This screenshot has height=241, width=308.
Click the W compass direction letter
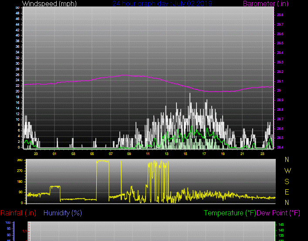[x=288, y=171]
